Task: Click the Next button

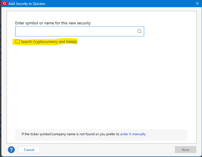Action: point(185,150)
